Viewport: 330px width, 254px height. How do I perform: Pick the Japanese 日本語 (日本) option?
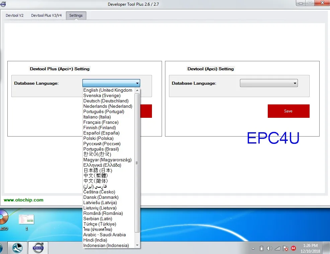pyautogui.click(x=108, y=170)
